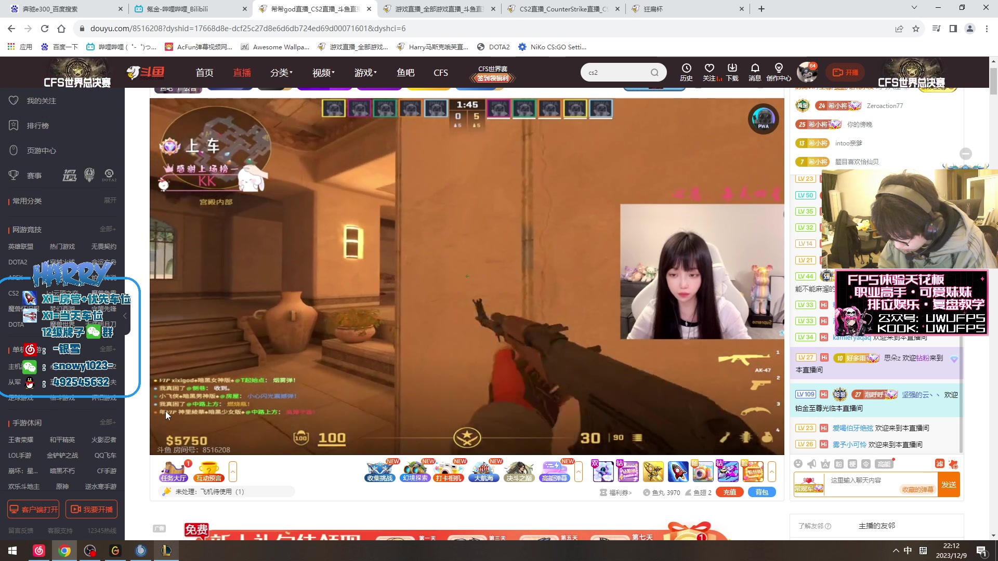The image size is (998, 561).
Task: Click the browser home icon
Action: click(x=61, y=29)
